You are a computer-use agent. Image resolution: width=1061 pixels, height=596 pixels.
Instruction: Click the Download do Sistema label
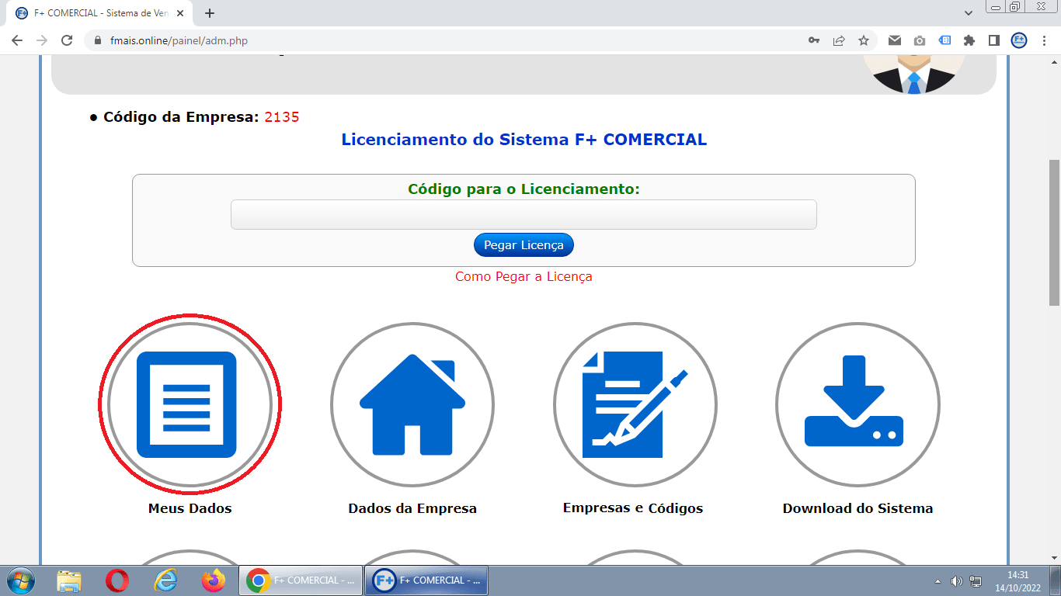tap(857, 509)
